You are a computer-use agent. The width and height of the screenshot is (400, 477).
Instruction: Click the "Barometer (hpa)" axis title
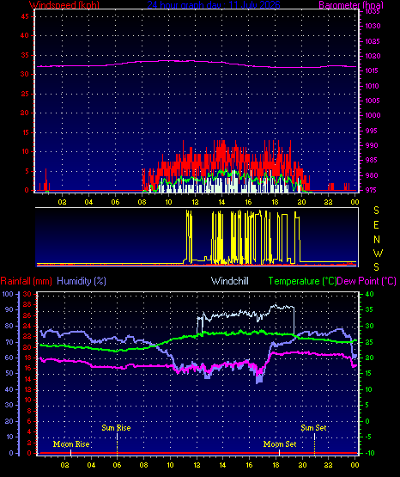pyautogui.click(x=351, y=4)
